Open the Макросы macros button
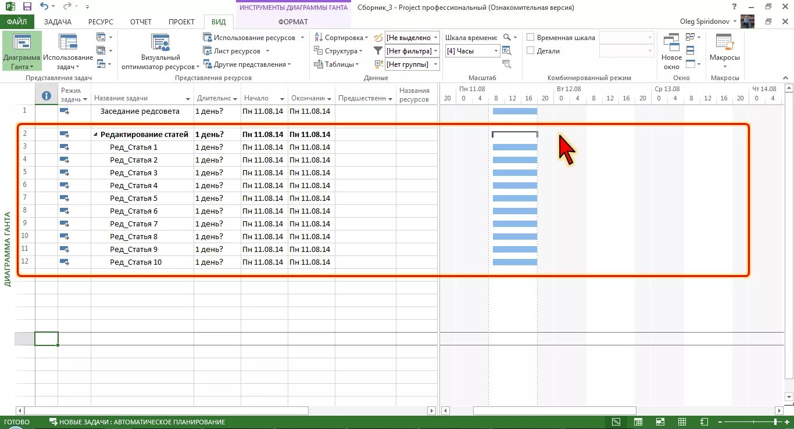 pyautogui.click(x=724, y=52)
